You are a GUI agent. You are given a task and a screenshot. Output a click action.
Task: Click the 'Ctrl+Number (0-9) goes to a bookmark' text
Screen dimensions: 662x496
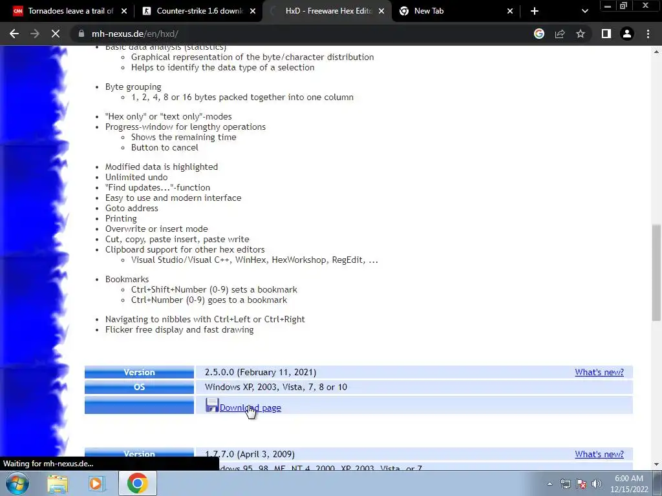pos(209,300)
